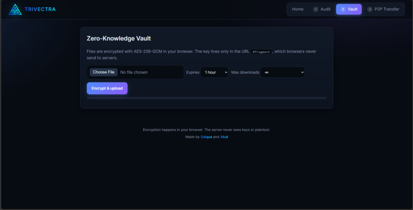Switch to the Audit tab
This screenshot has width=413, height=210.
click(x=322, y=9)
